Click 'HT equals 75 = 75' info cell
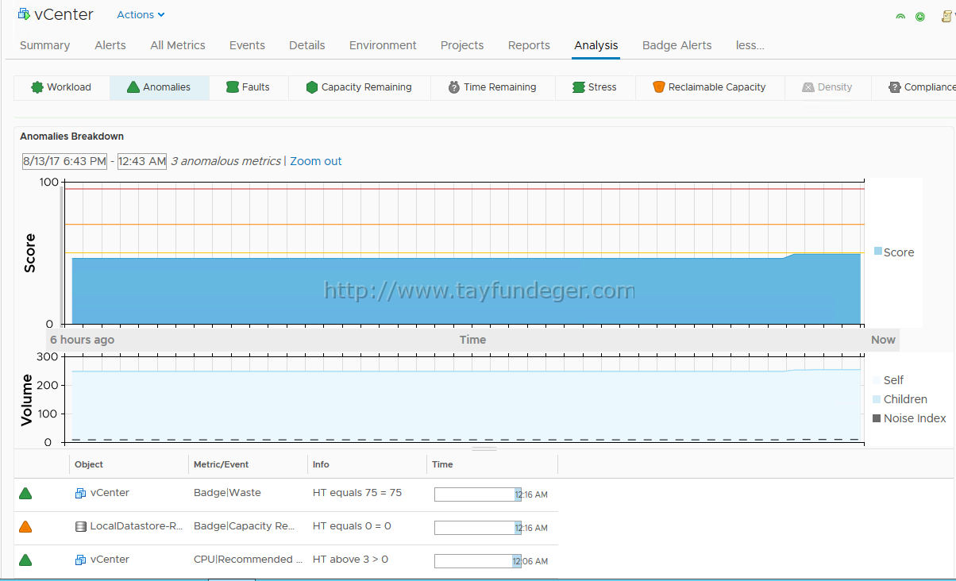 pos(357,493)
